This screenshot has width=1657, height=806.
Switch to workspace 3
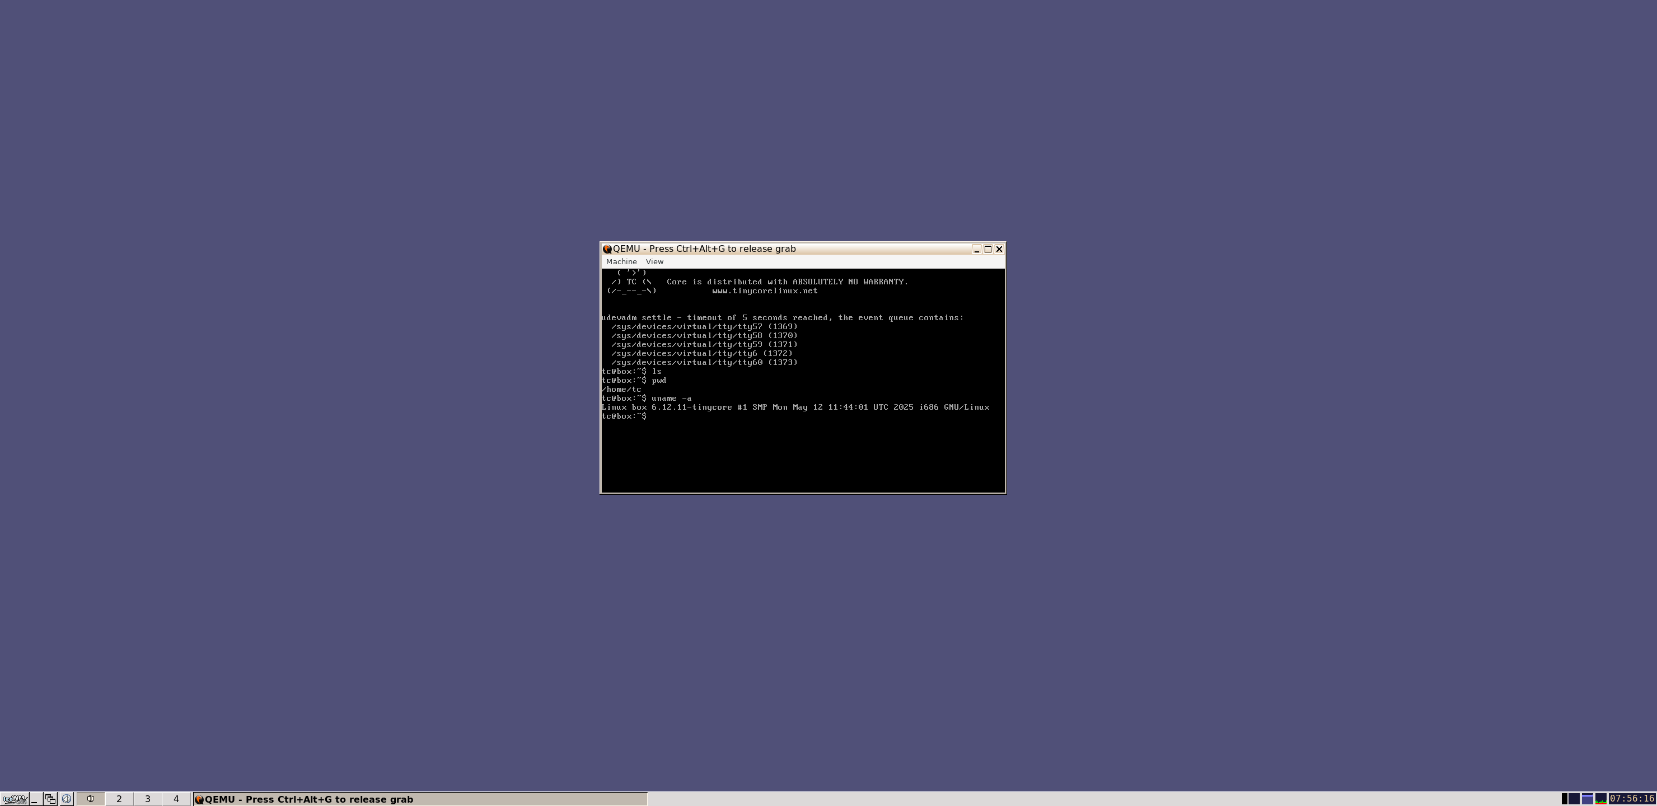click(x=147, y=799)
